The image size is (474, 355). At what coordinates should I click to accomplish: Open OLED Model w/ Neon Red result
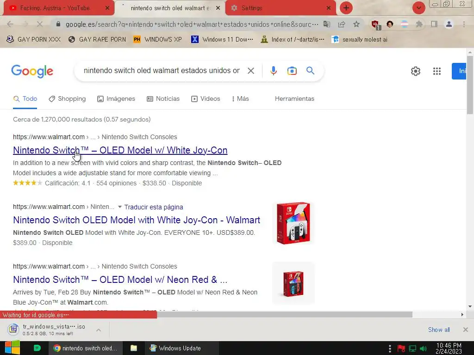pos(120,280)
